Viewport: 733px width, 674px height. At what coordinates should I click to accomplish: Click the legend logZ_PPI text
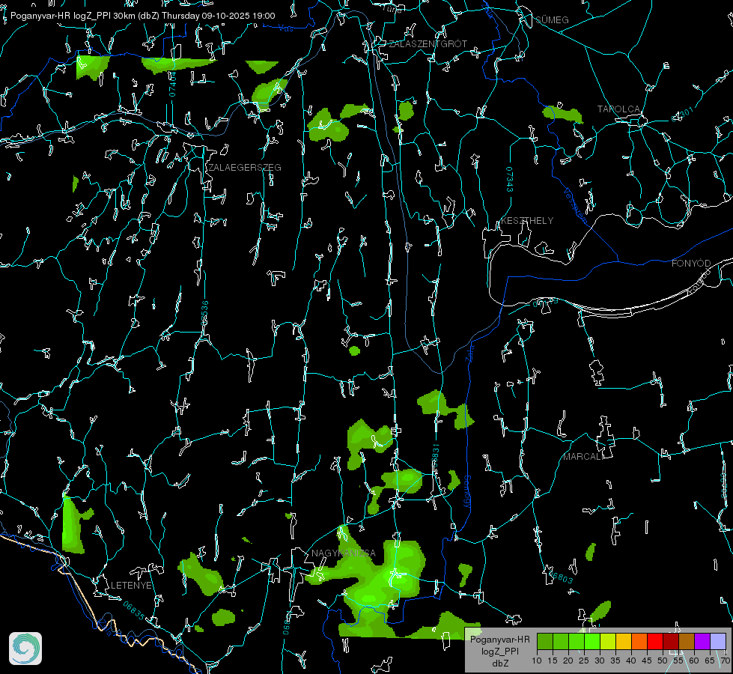pos(499,651)
